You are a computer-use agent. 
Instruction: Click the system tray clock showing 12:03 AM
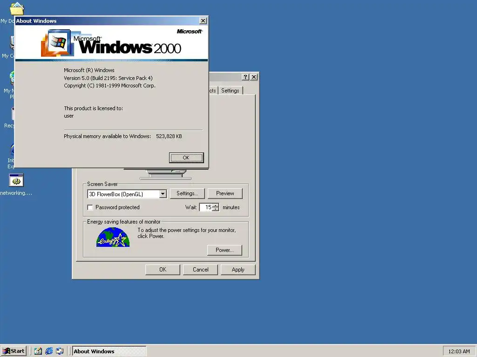[459, 351]
